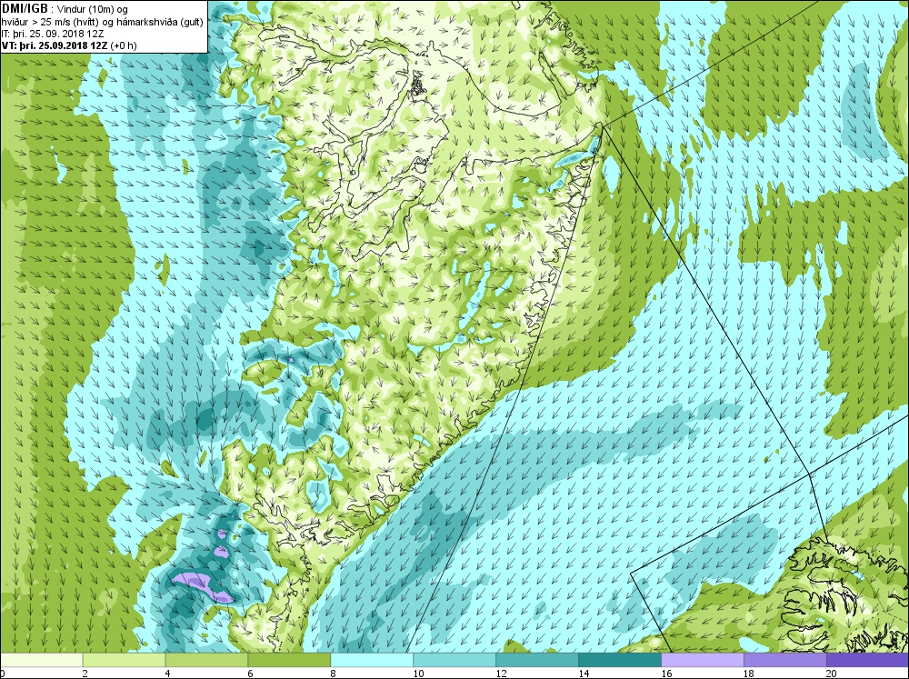Click the above 20 m/s violet legend swatch

pyautogui.click(x=867, y=660)
